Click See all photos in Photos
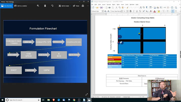This screenshot has height=102, width=181. click(7, 6)
